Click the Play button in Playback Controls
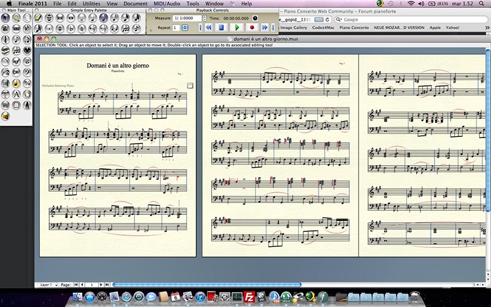491x307 pixels. [237, 28]
